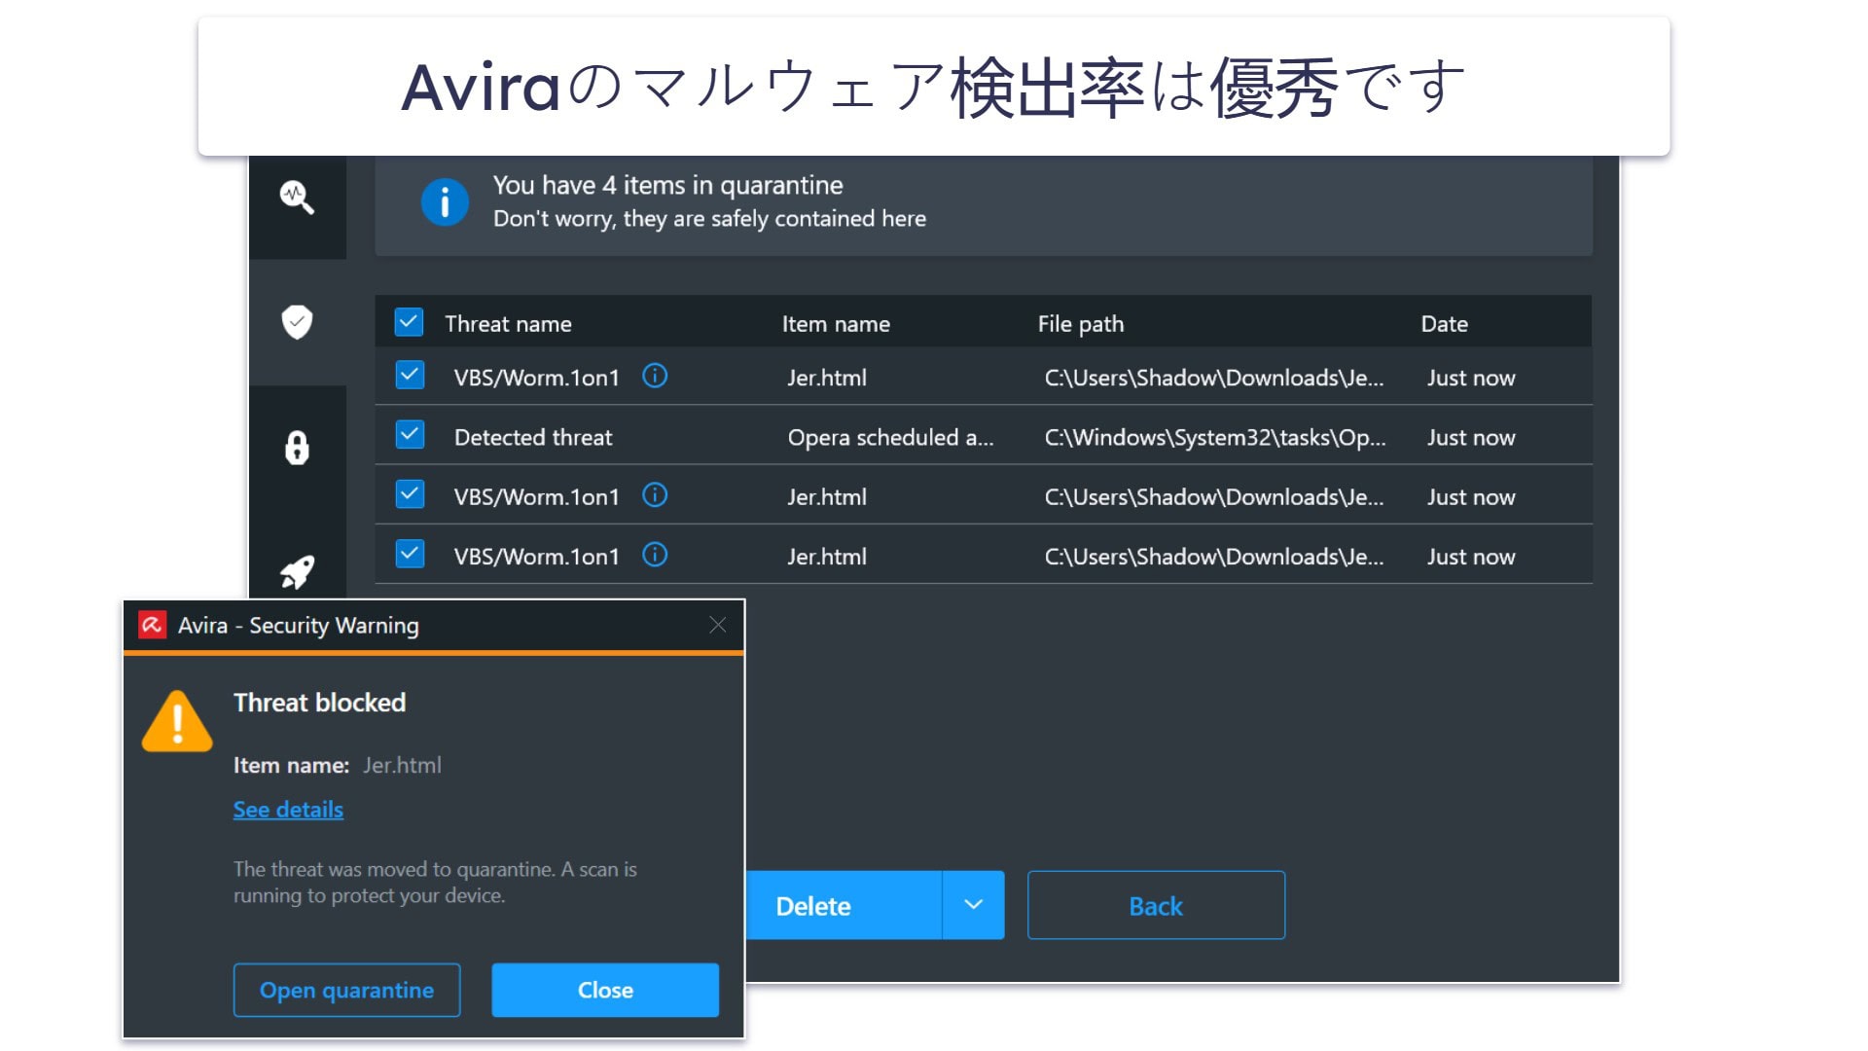Click the C:\Windows\System32\tasks\Op... file path

pos(1214,438)
